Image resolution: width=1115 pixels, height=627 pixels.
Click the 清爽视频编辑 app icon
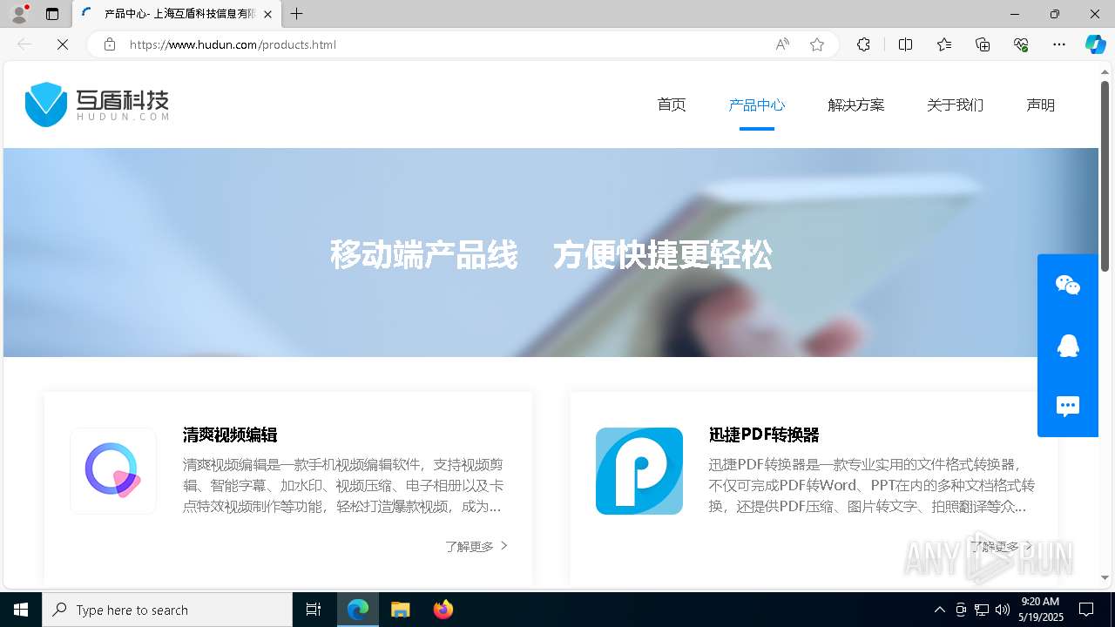(x=113, y=471)
